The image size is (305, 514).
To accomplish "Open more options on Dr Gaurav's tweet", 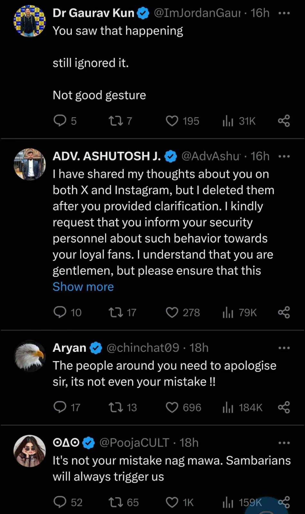I will 284,13.
